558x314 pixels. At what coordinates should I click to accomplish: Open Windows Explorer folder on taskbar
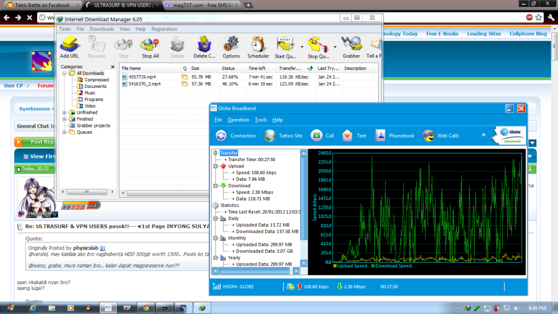[52, 308]
